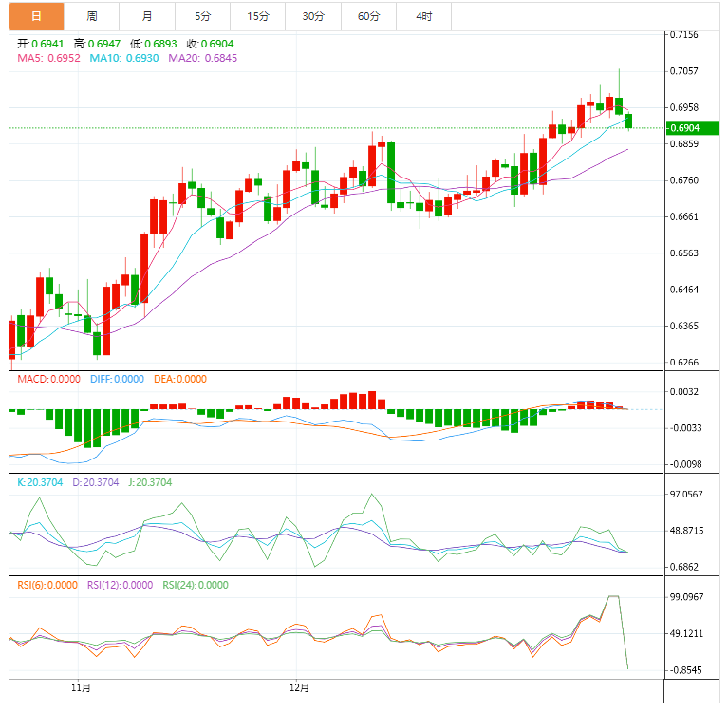Click the K value label in KDJ panel
The height and width of the screenshot is (712, 728).
point(42,482)
